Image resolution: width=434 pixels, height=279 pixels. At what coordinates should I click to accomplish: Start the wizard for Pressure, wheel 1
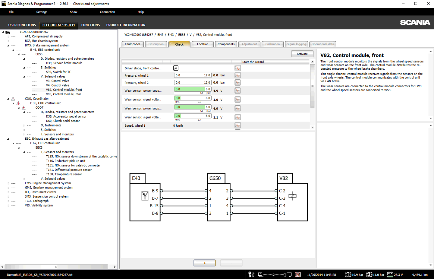(x=237, y=76)
